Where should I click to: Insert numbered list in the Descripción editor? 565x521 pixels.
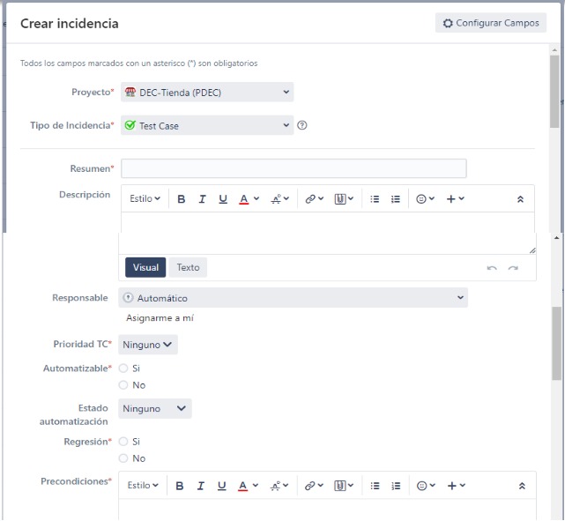coord(396,199)
